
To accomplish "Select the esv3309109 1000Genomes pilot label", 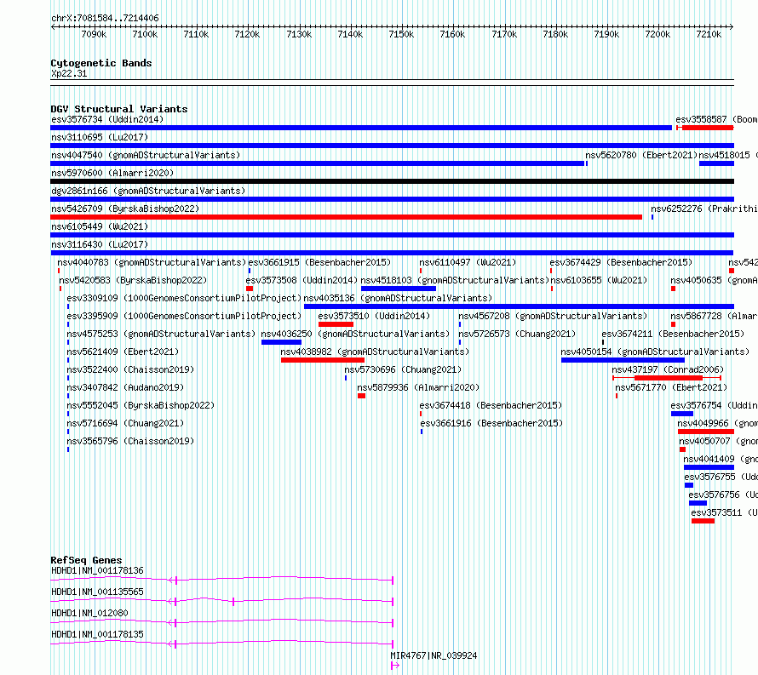I will click(184, 298).
